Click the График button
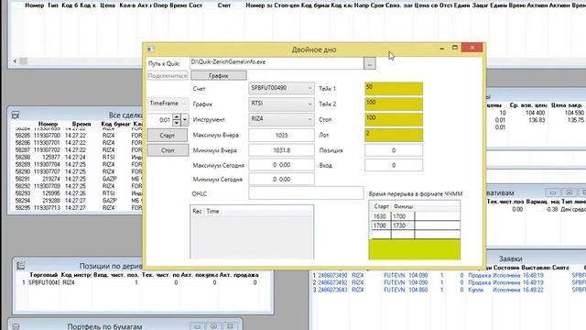The image size is (586, 330). 219,75
